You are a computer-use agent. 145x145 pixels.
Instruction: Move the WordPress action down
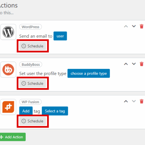coord(134,26)
